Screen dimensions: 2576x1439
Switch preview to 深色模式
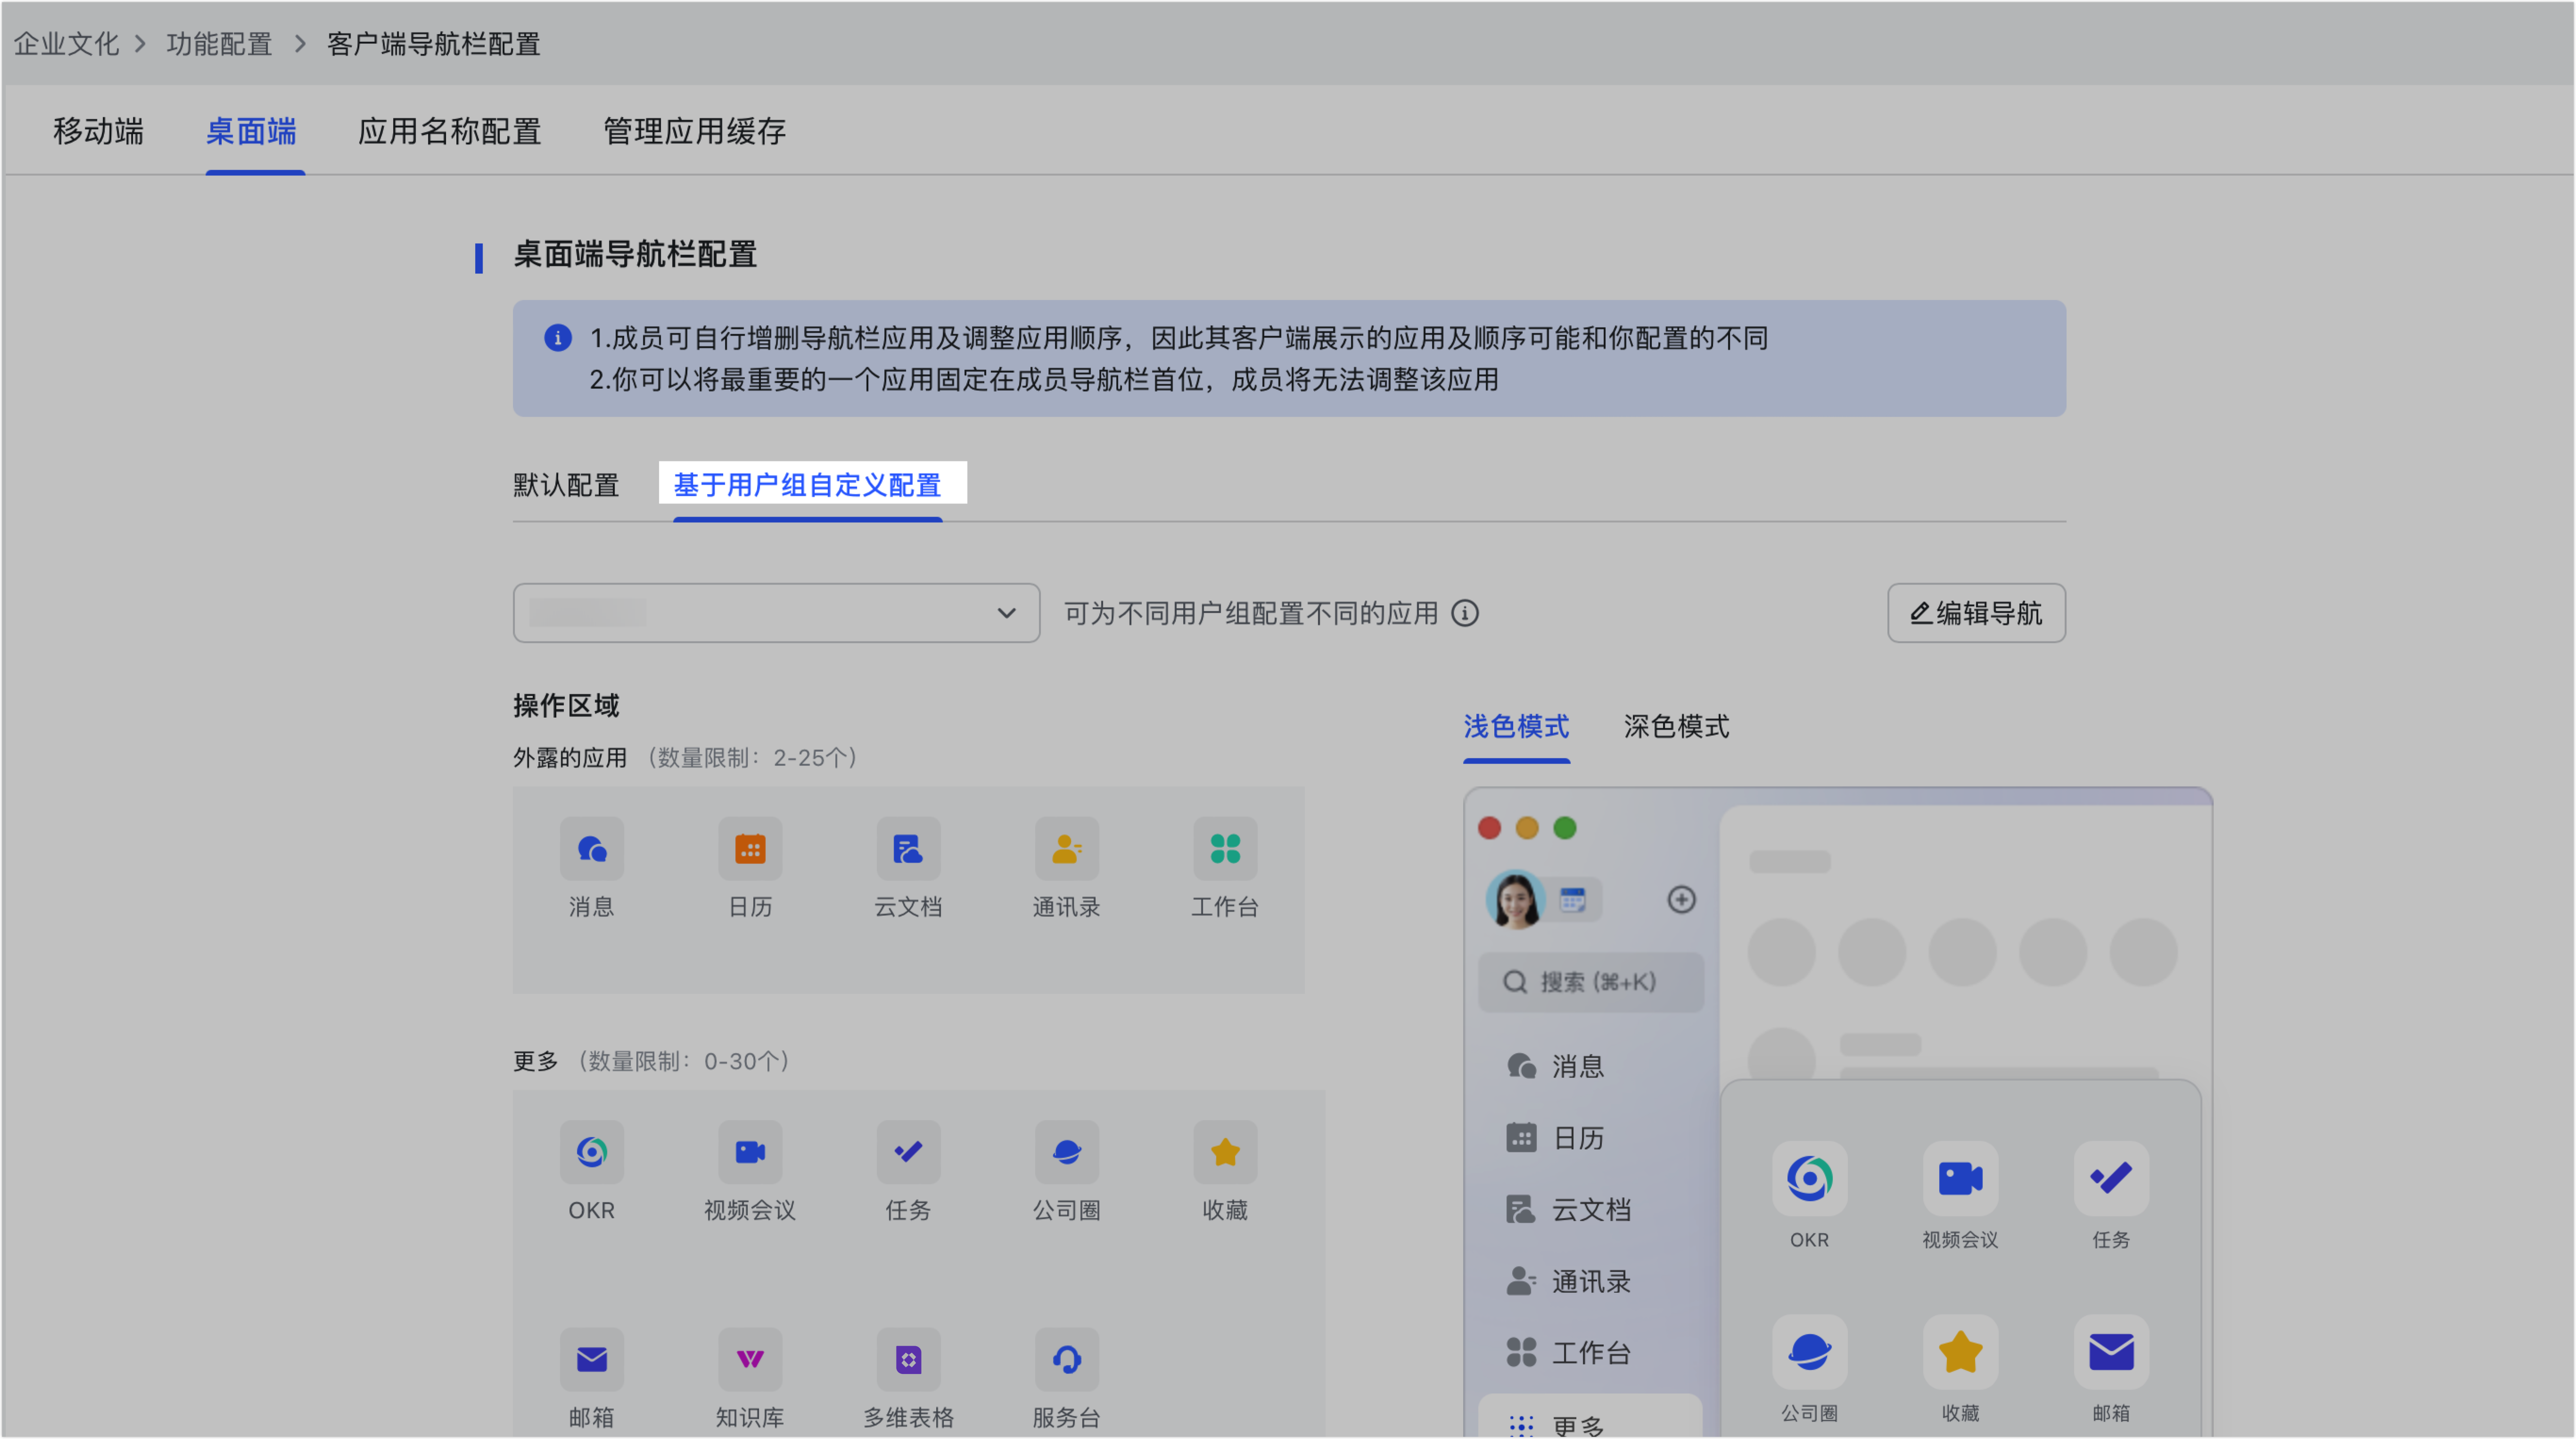1676,726
